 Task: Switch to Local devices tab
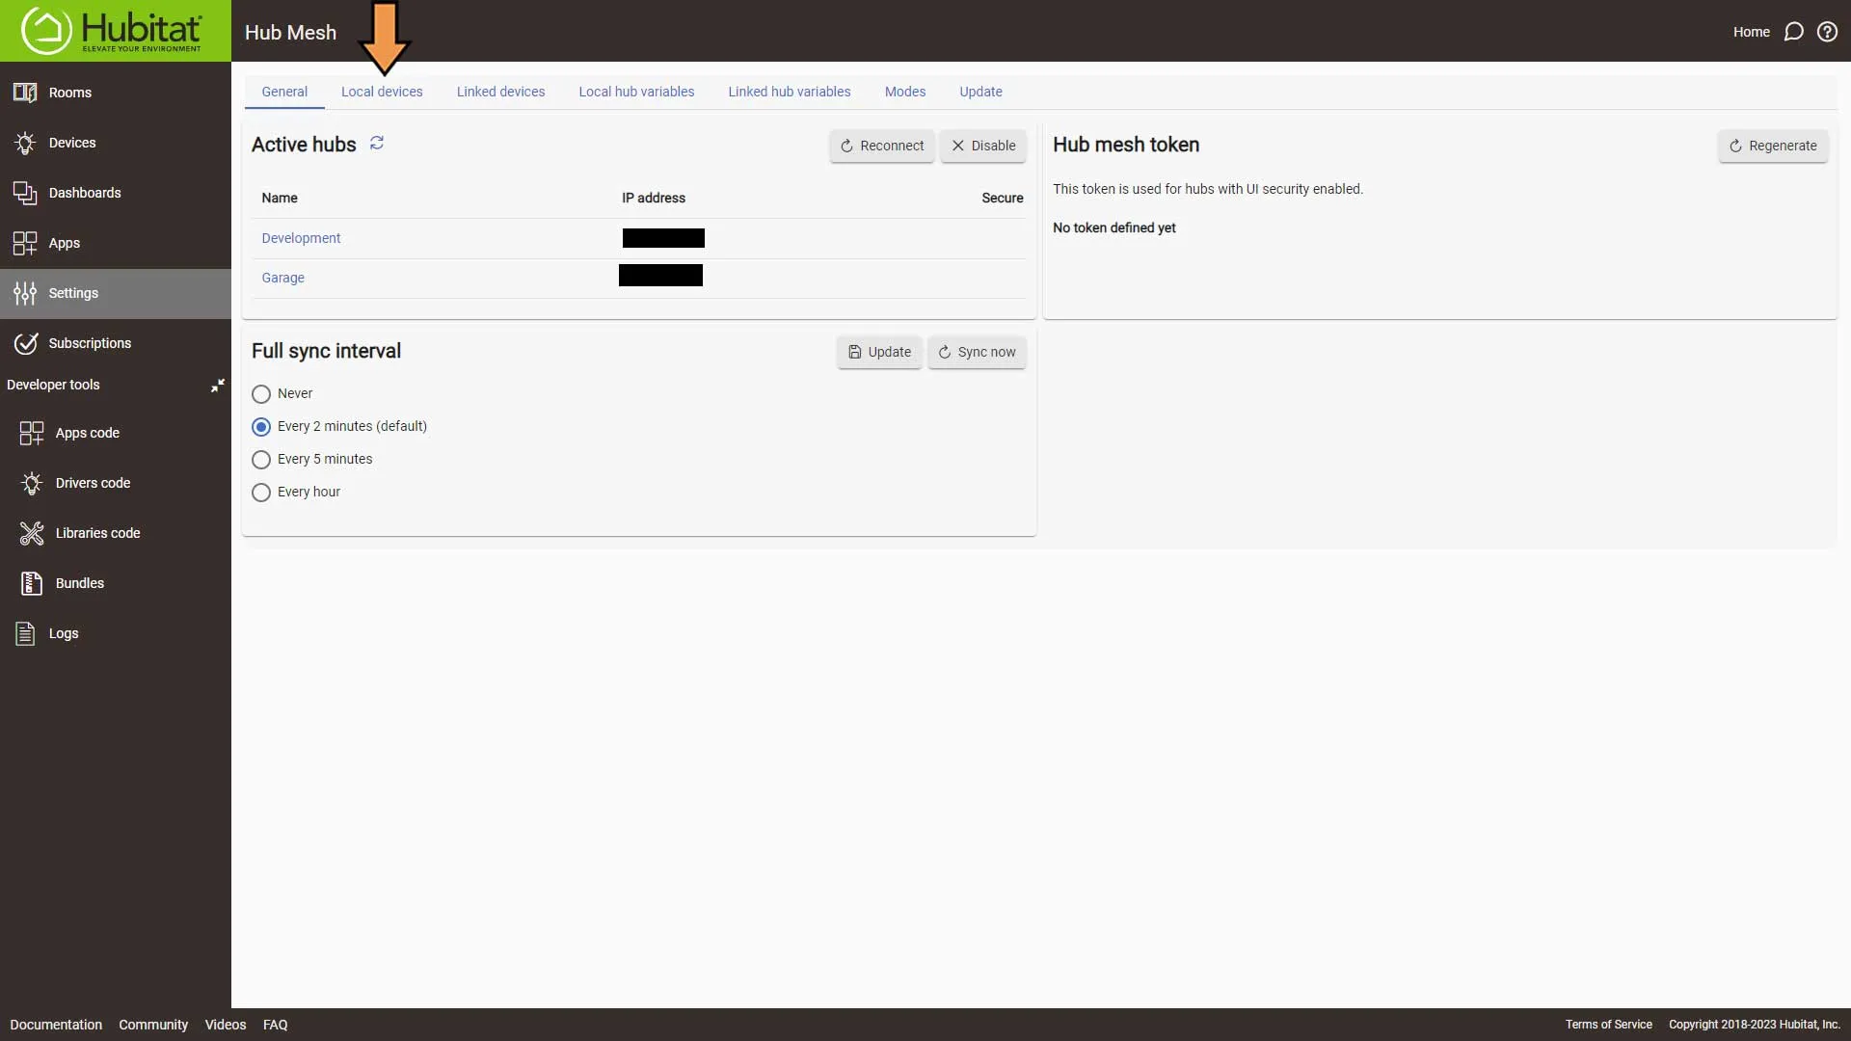point(382,92)
